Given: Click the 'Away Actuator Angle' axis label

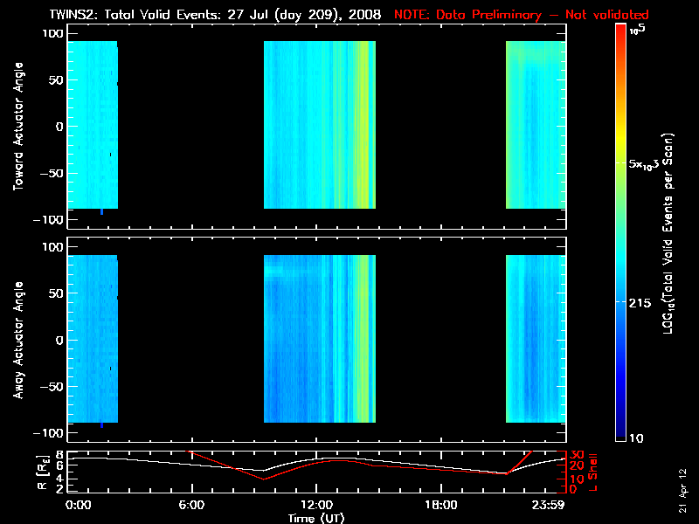Looking at the screenshot, I should click(x=16, y=340).
